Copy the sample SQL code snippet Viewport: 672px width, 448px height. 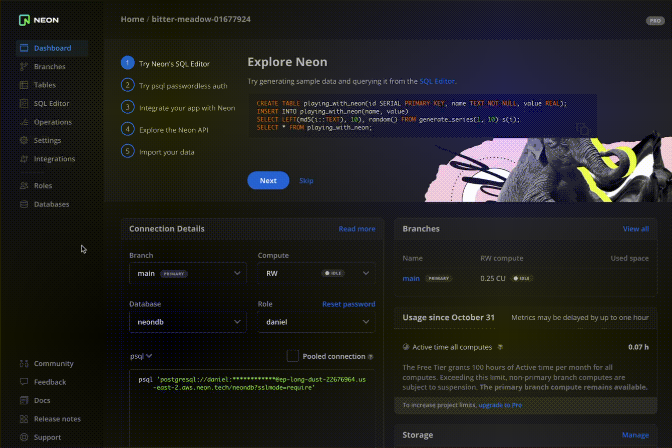coord(582,128)
